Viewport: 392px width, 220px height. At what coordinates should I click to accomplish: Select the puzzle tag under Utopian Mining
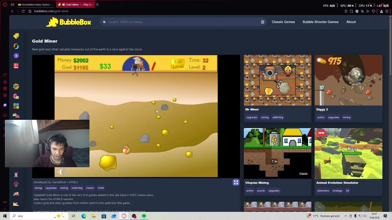tap(261, 191)
